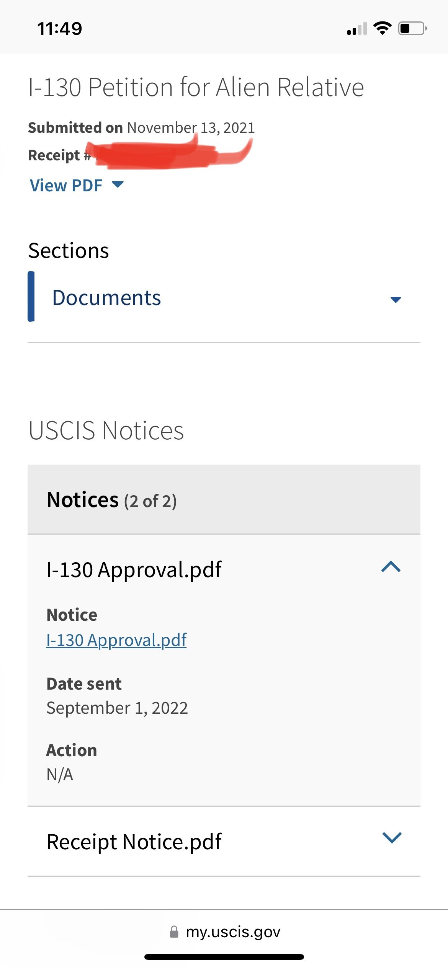Image resolution: width=448 pixels, height=969 pixels.
Task: Tap the Wi-Fi status icon
Action: [382, 28]
